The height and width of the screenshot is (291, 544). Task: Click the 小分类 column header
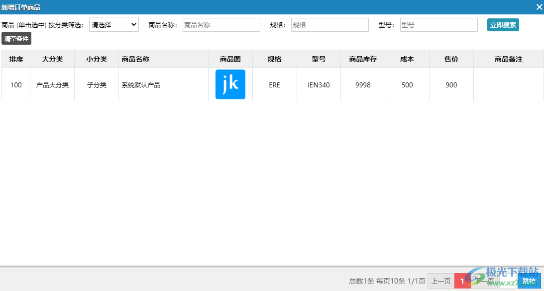pos(97,59)
